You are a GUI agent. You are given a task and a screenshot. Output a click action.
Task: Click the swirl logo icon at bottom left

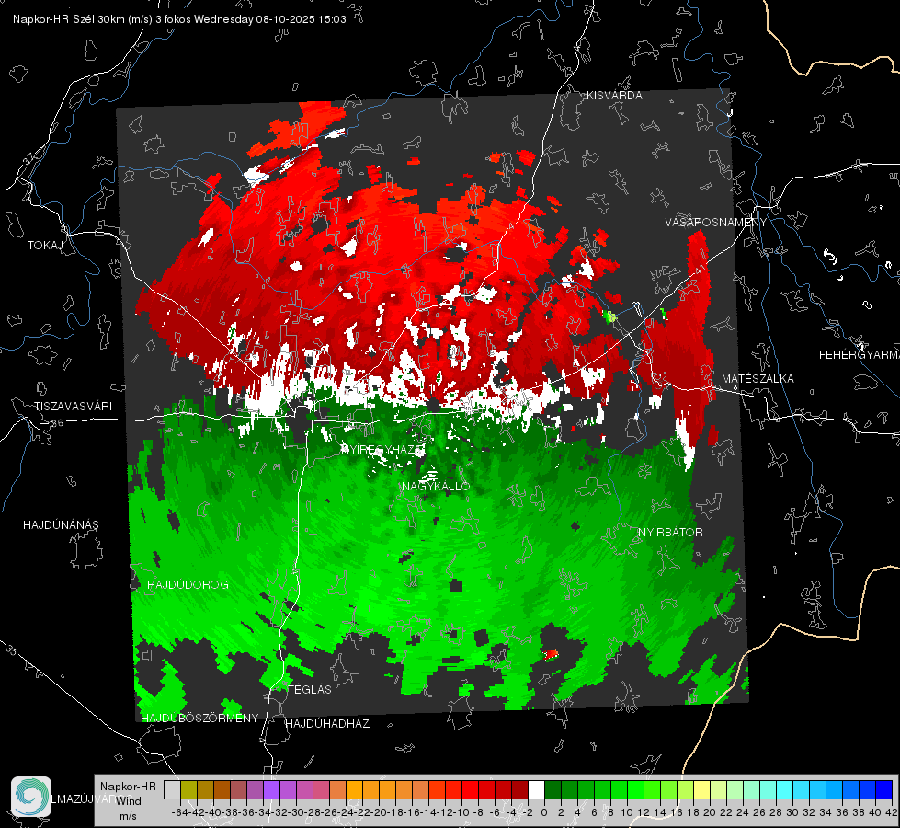tap(31, 797)
